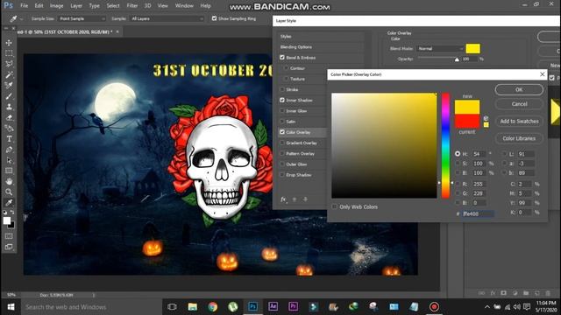The image size is (561, 315).
Task: Select the Magic Wand tool
Action: [9, 75]
